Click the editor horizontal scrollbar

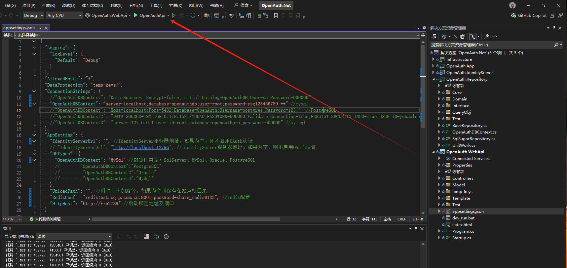[x=186, y=219]
